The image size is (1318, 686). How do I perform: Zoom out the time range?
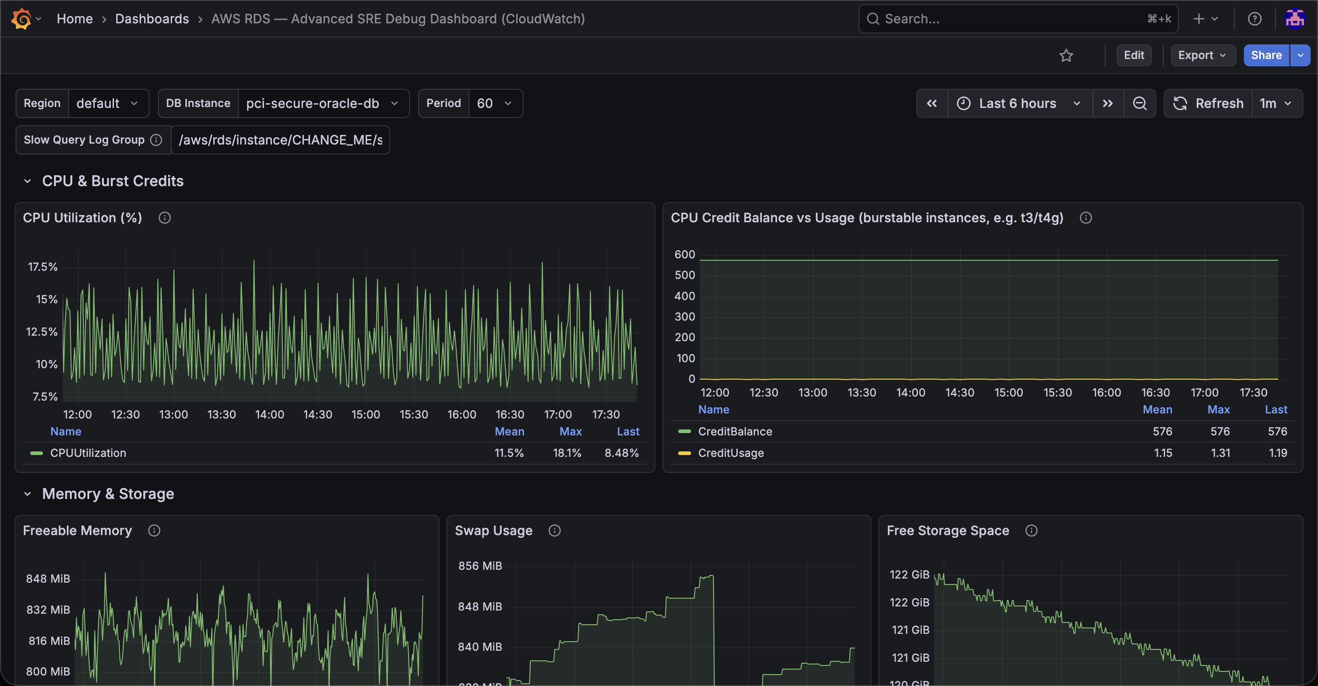[1140, 103]
